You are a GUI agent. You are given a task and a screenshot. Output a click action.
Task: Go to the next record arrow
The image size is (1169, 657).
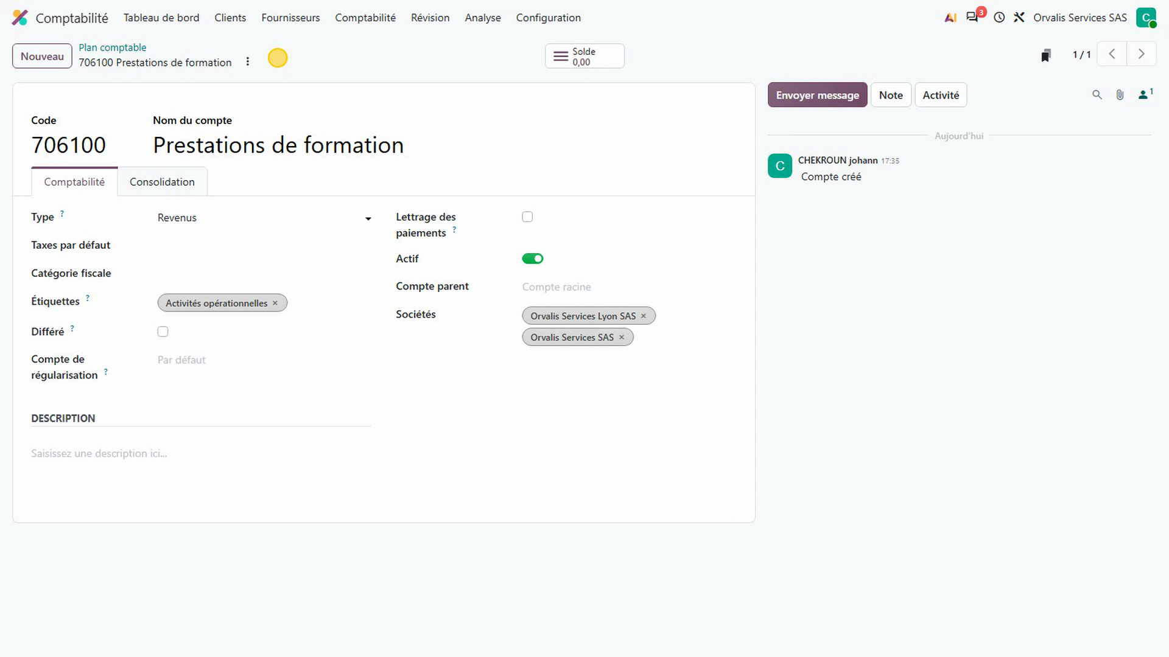[1142, 54]
